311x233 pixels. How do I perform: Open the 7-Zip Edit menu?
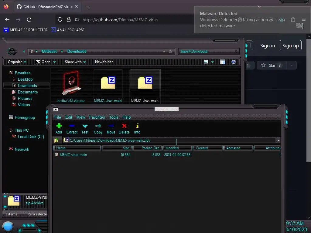(69, 117)
